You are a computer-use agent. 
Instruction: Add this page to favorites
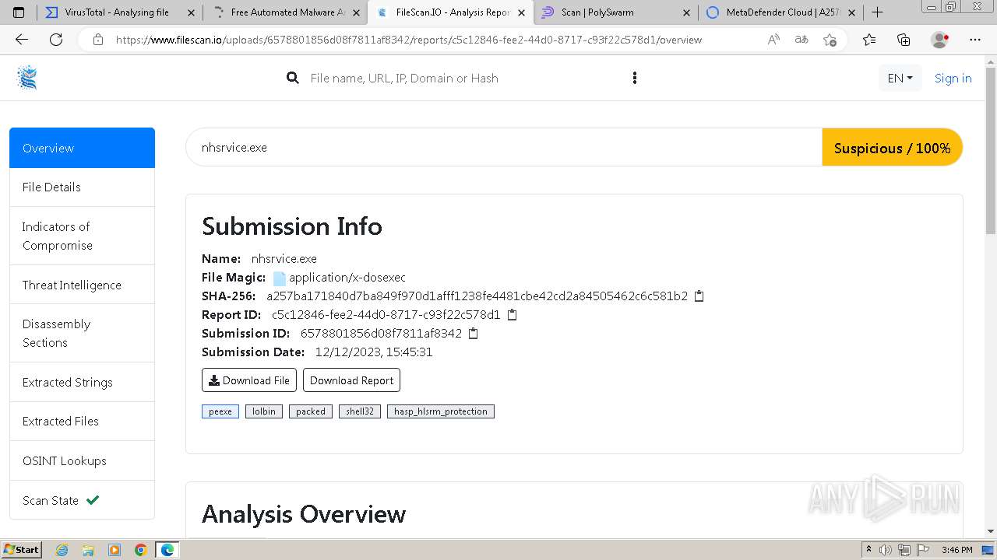pos(830,40)
